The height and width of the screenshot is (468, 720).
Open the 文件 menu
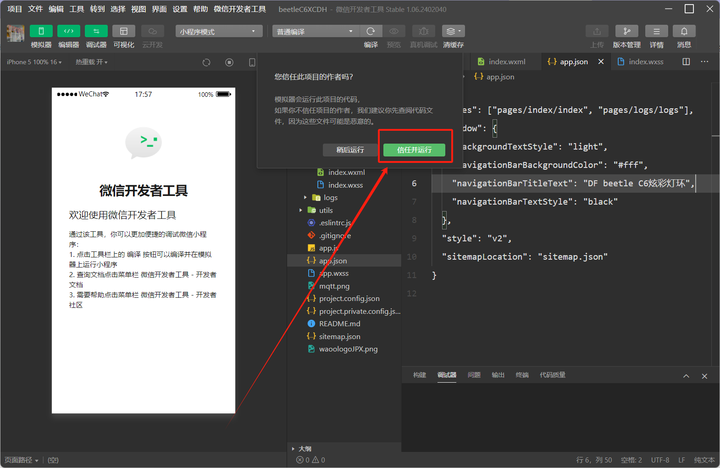click(35, 9)
